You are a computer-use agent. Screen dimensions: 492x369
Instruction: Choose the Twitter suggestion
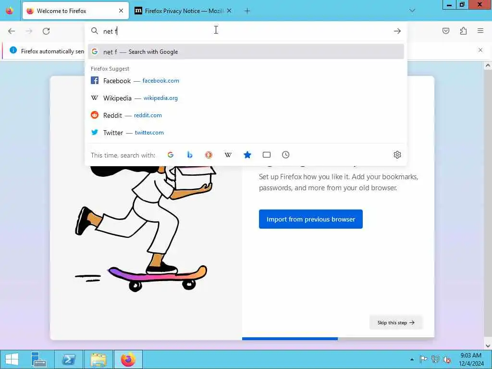pos(246,133)
